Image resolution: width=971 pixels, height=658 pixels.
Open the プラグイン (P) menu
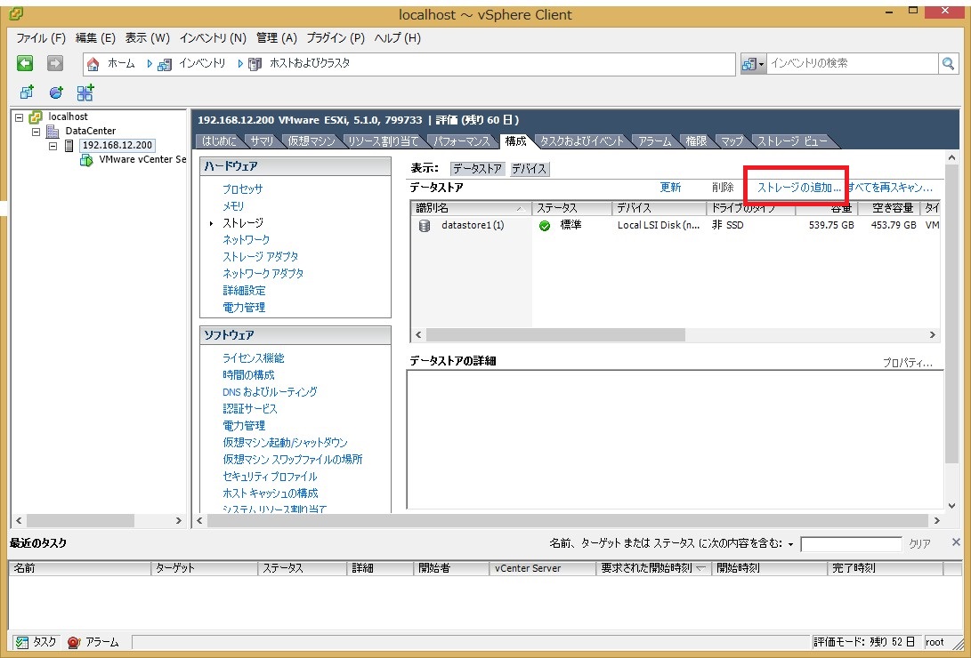(336, 38)
